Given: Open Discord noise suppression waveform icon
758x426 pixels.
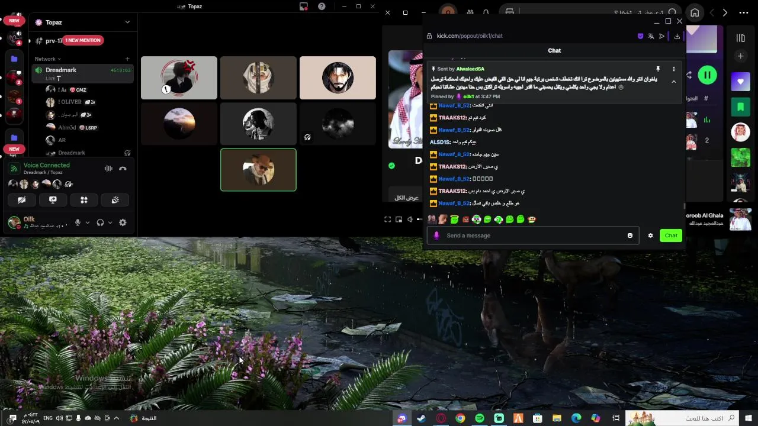Looking at the screenshot, I should (x=108, y=169).
